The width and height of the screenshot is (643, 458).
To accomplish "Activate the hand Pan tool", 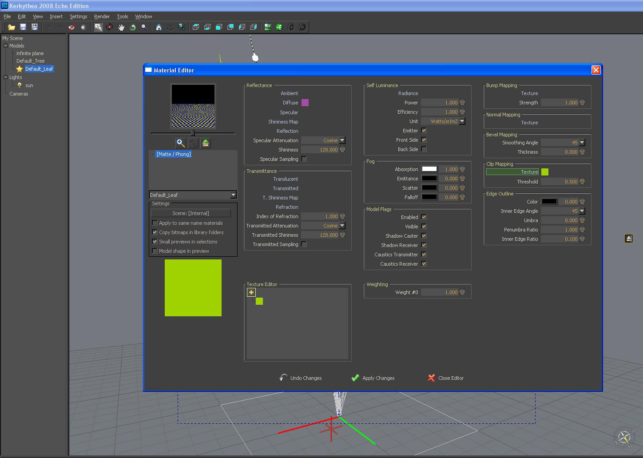I will pyautogui.click(x=121, y=27).
